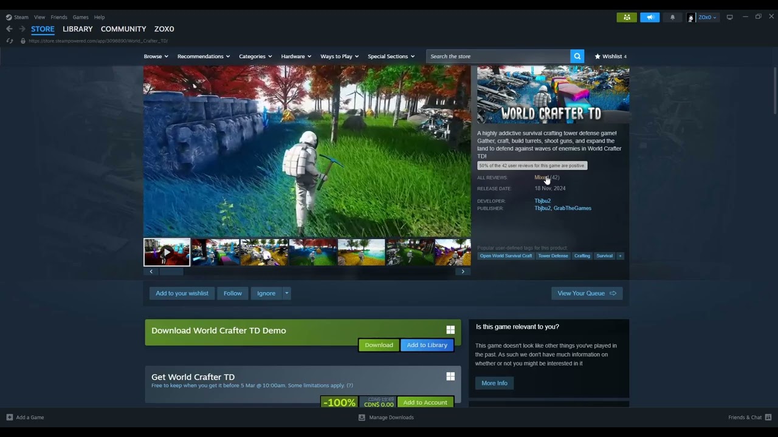Viewport: 778px width, 437px height.
Task: Switch to the STORE tab
Action: tap(43, 29)
